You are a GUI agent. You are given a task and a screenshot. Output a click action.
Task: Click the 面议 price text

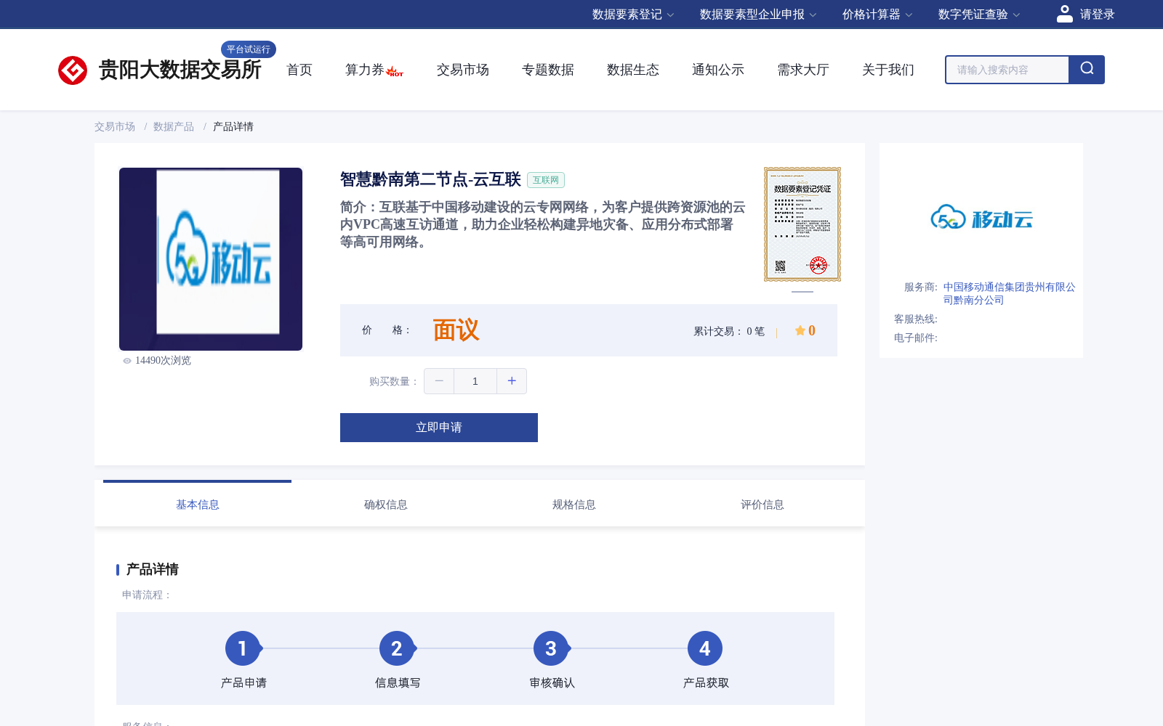(x=456, y=330)
